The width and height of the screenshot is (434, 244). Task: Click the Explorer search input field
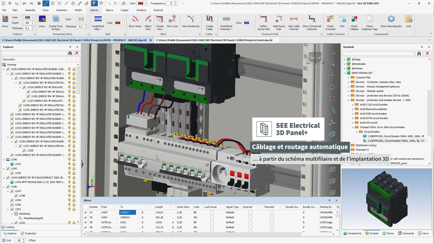(34, 53)
